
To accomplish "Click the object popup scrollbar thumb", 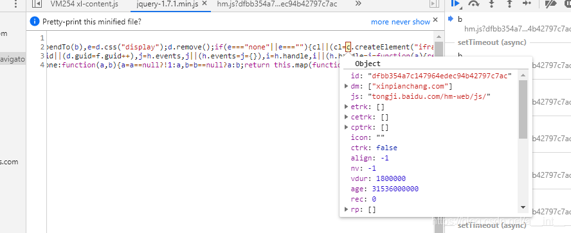I will [x=523, y=109].
